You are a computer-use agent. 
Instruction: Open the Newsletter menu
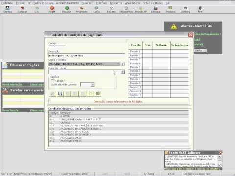tap(116, 3)
